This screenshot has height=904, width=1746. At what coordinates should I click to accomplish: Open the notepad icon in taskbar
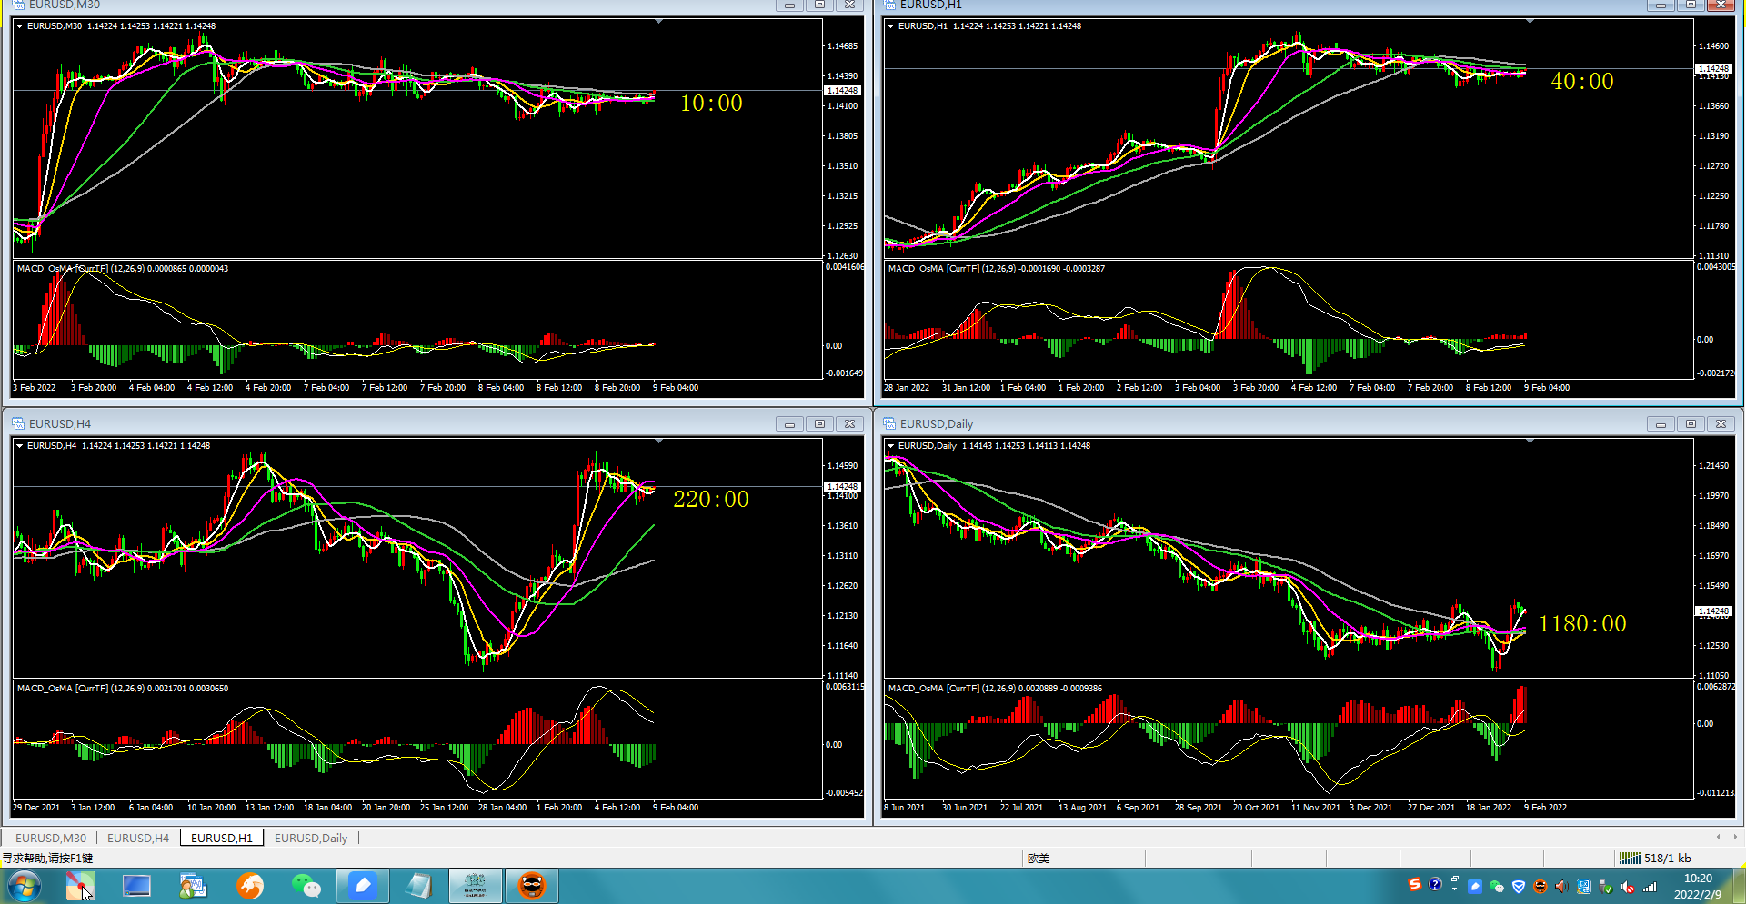pyautogui.click(x=419, y=885)
